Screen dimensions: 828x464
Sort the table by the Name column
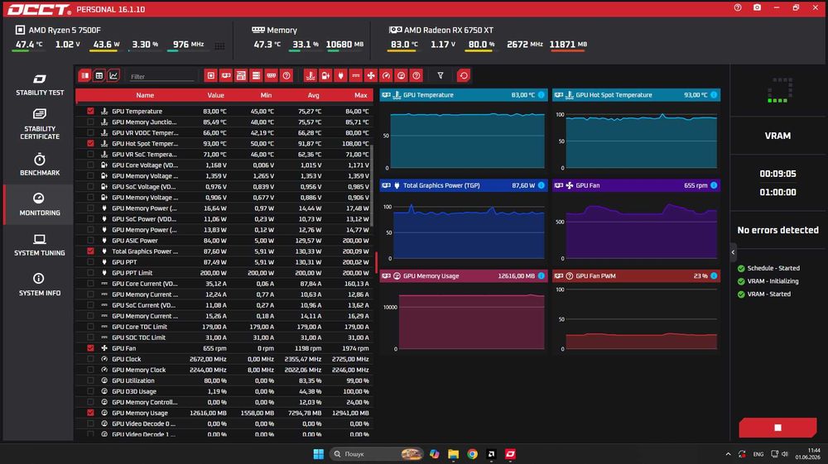pos(145,95)
